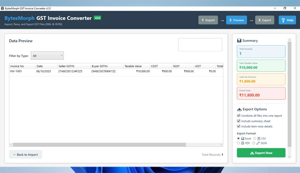The image size is (300, 173).
Task: Minimize the GST Invoice Converter window
Action: tap(275, 8)
